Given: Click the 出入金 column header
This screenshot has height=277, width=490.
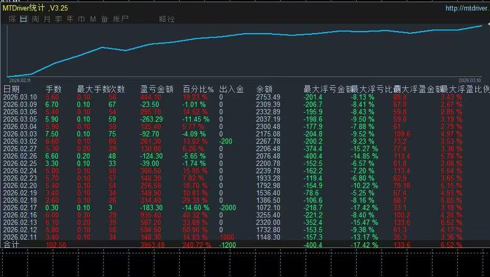Looking at the screenshot, I should point(231,90).
